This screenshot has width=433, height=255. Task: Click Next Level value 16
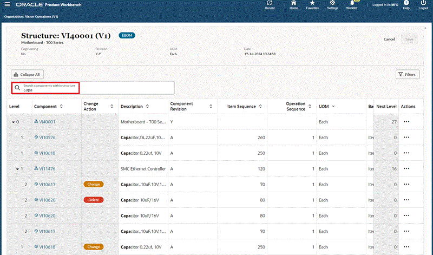[394, 169]
